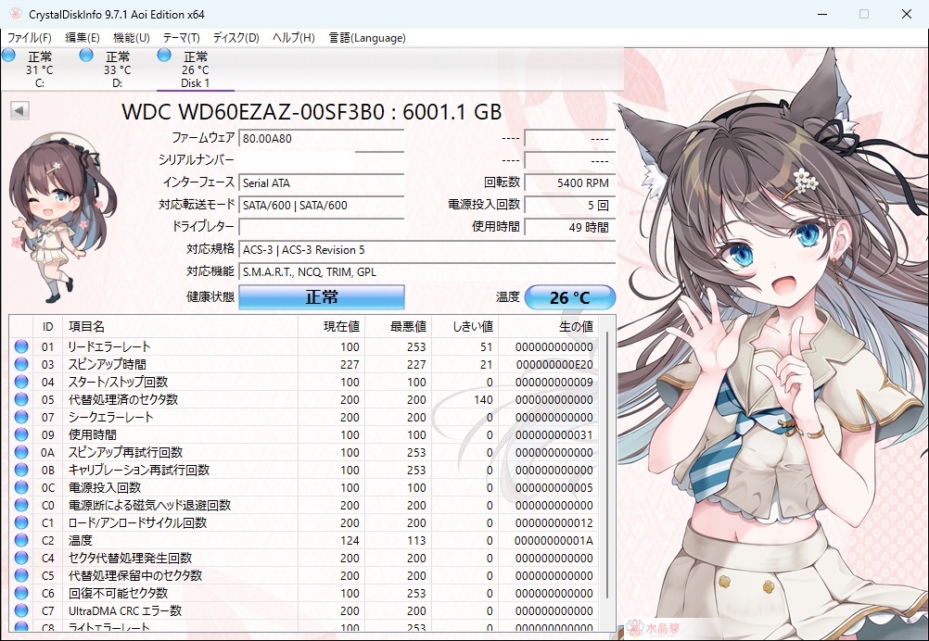The height and width of the screenshot is (641, 929).
Task: Select the シークエラーレート row
Action: click(304, 417)
